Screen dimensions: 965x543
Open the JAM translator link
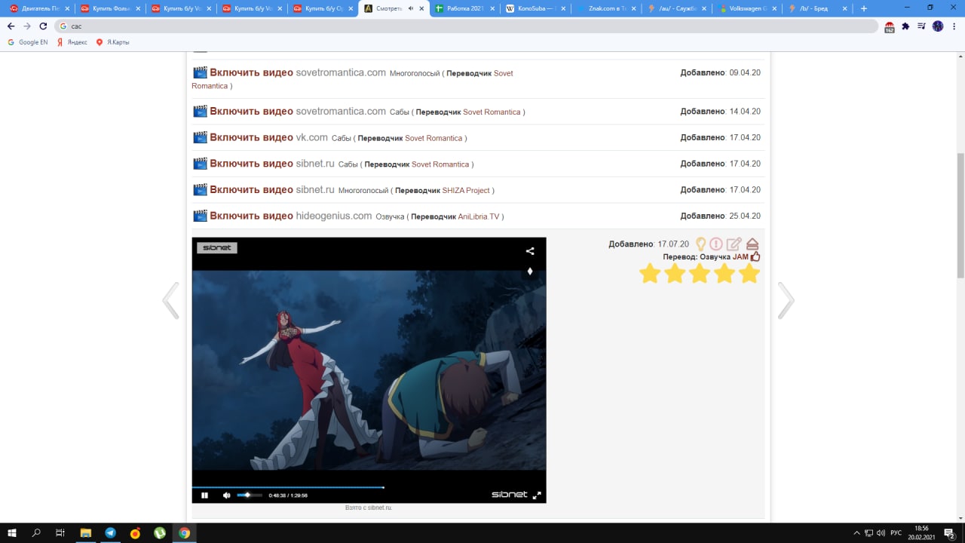click(740, 256)
